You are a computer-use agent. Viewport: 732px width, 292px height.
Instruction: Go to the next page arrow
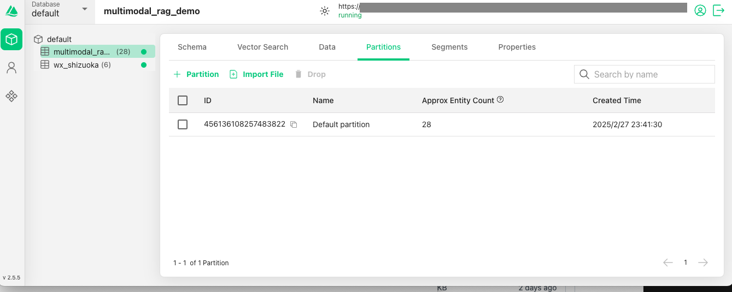click(703, 263)
